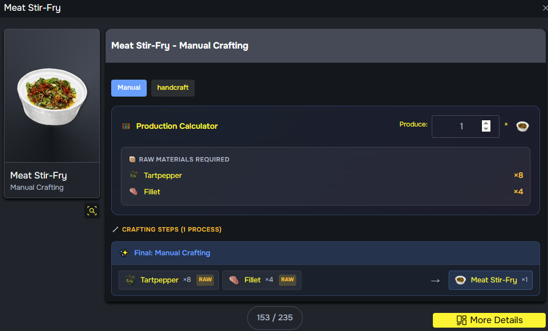Click the sparkle icon beside Final: Manual Crafting

tap(124, 252)
